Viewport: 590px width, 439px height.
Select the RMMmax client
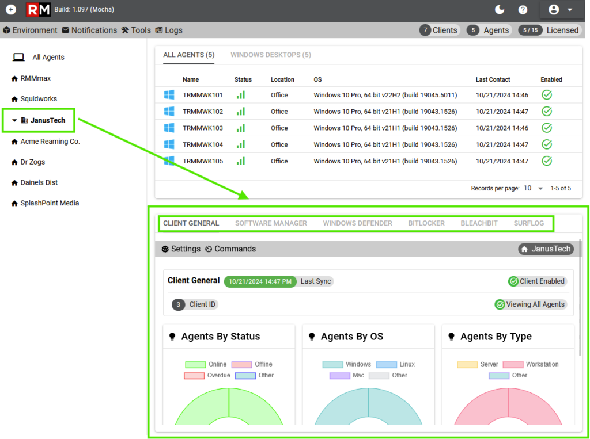pyautogui.click(x=31, y=78)
